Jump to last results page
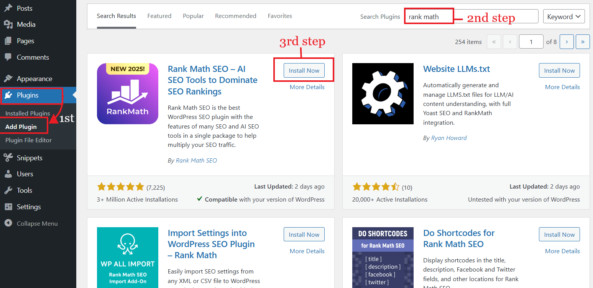This screenshot has width=593, height=288. [583, 42]
